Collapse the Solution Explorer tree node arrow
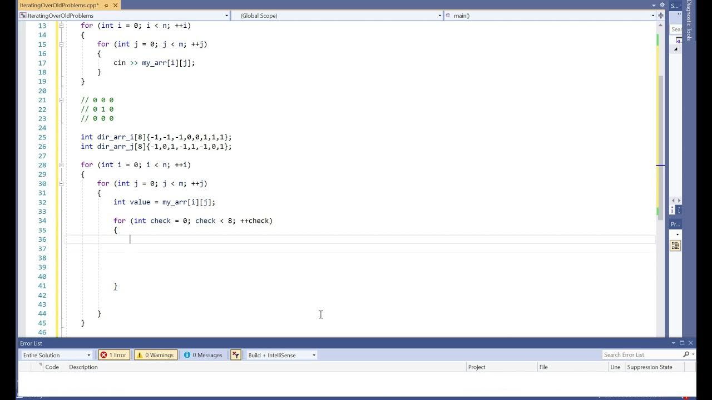This screenshot has width=712, height=400. pos(676,49)
